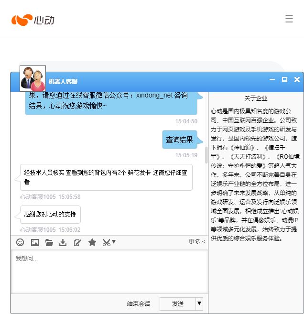Click the 关于企业 panel heading

pyautogui.click(x=256, y=98)
